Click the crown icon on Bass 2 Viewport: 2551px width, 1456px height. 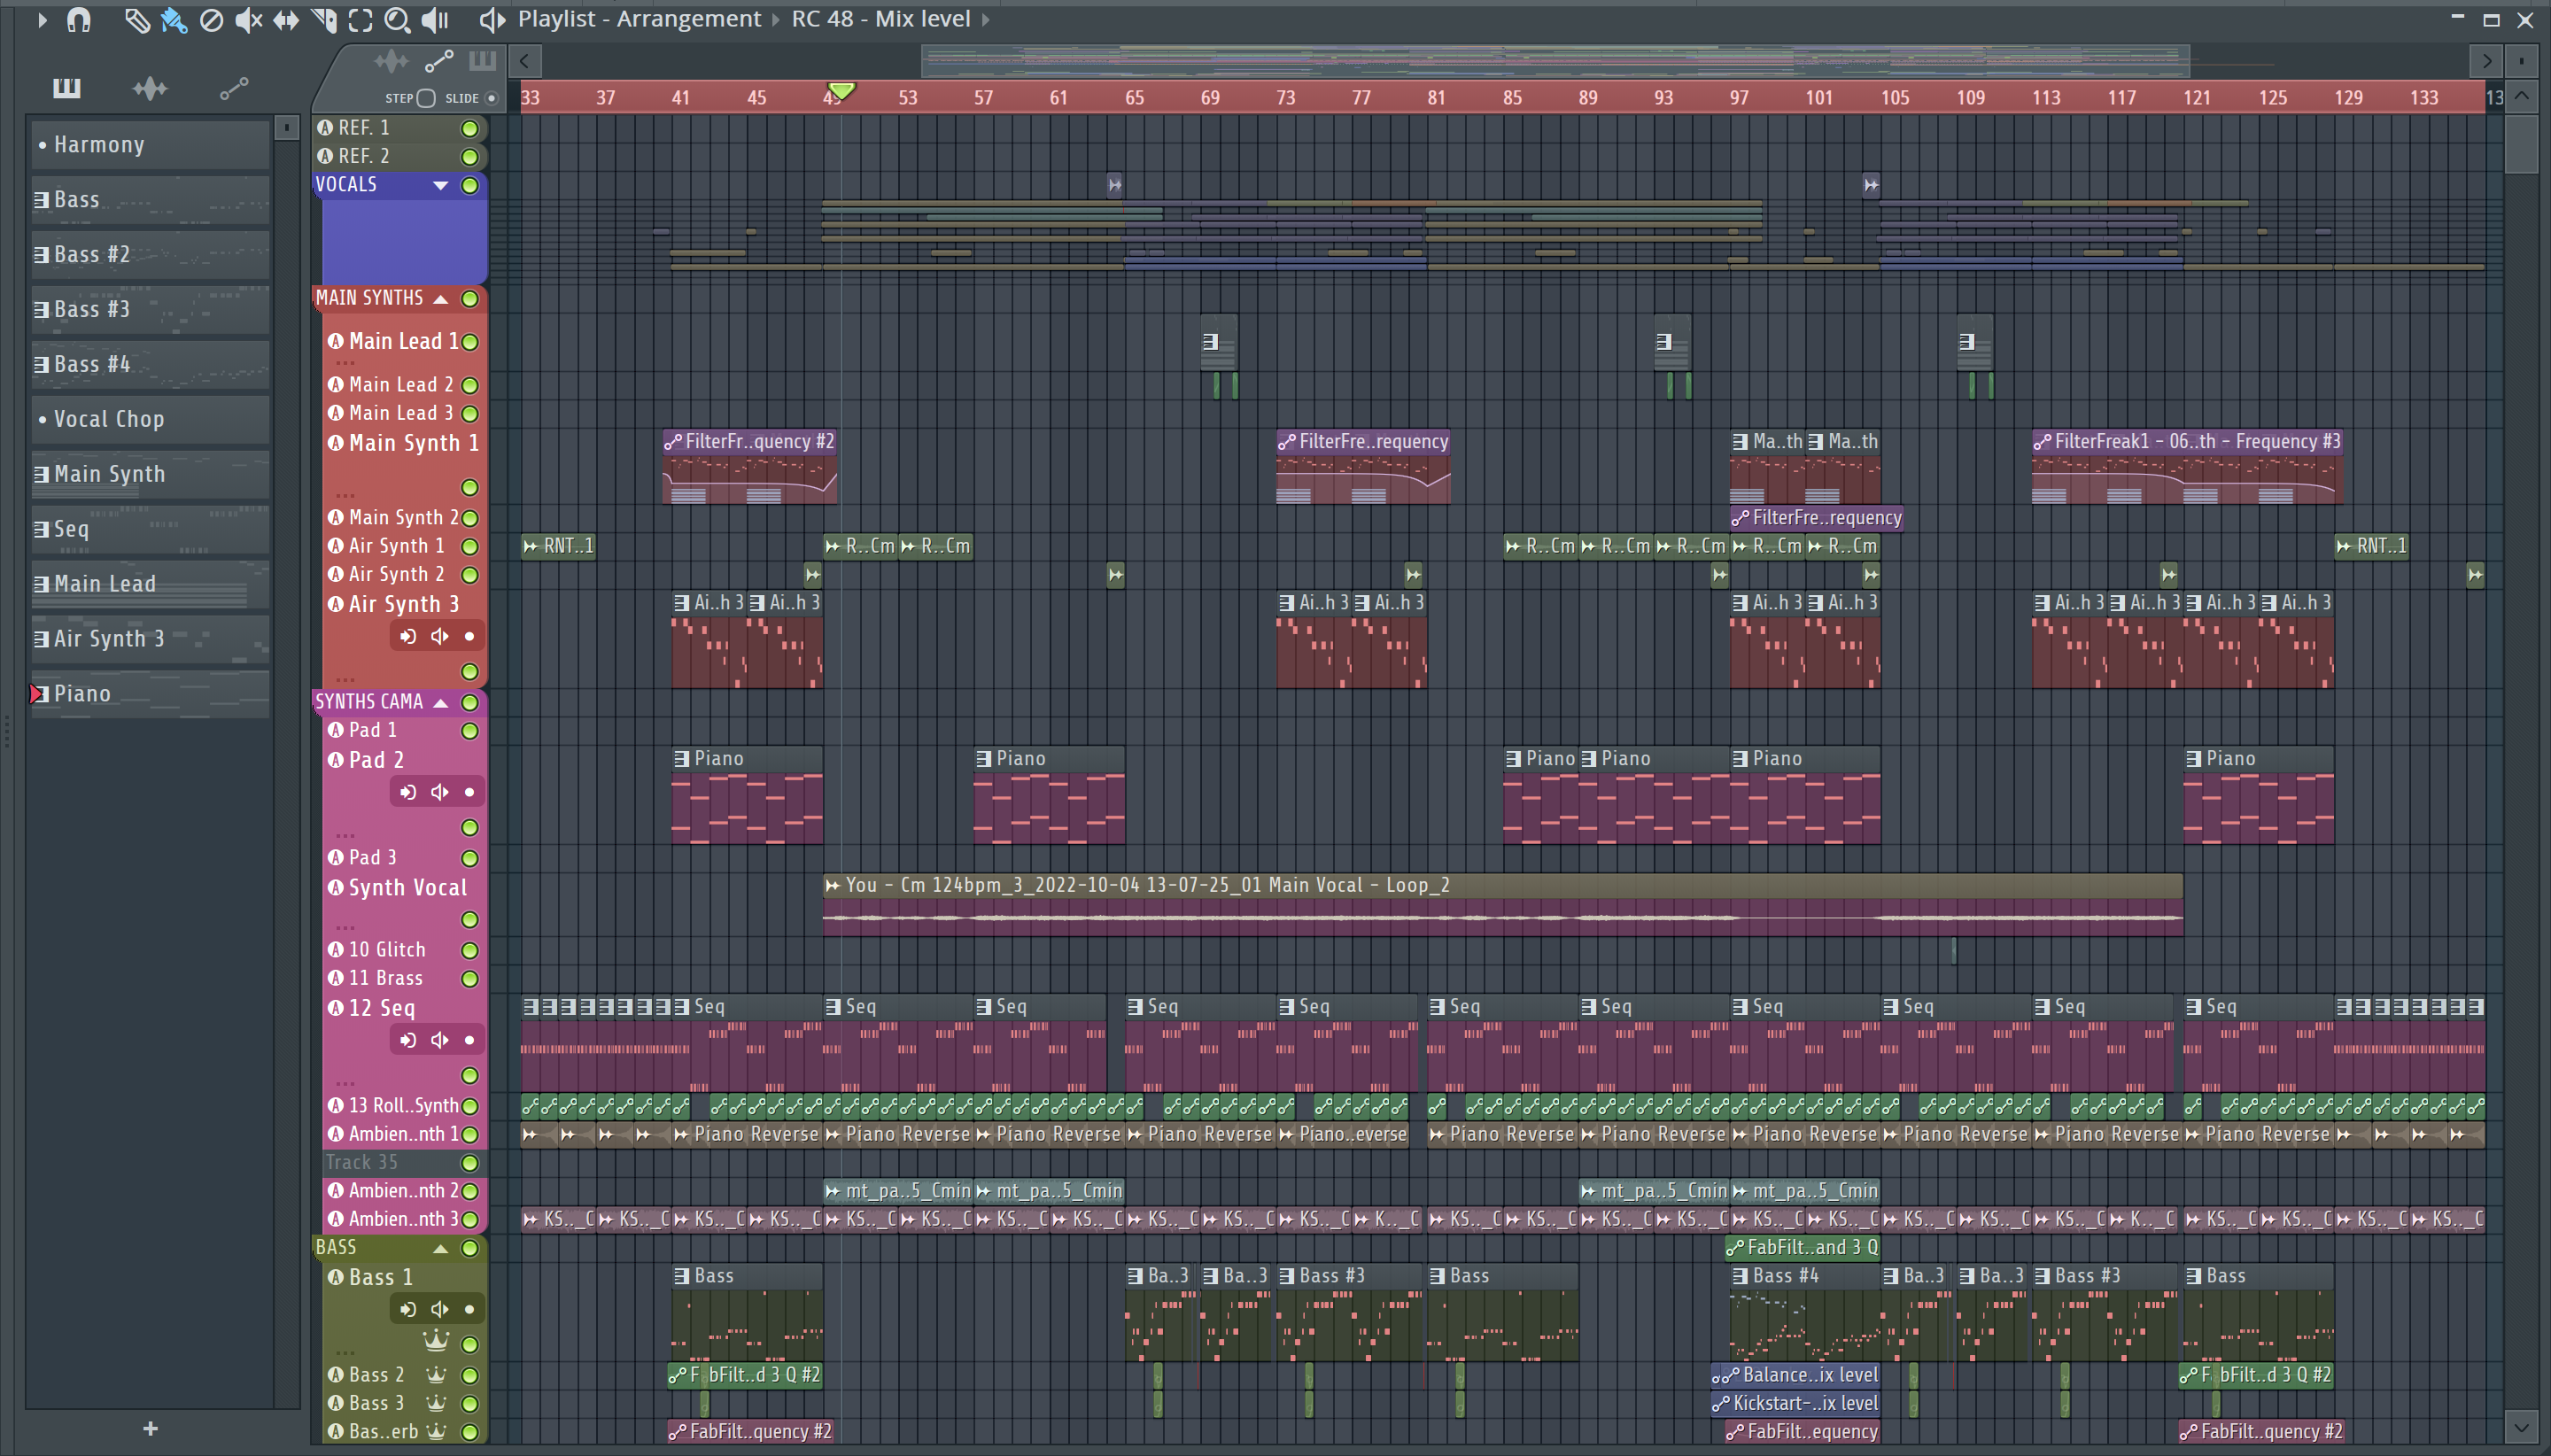click(436, 1375)
